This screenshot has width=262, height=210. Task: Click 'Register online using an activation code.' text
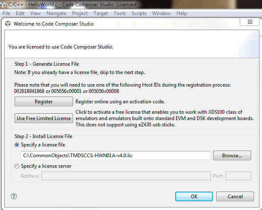click(120, 102)
